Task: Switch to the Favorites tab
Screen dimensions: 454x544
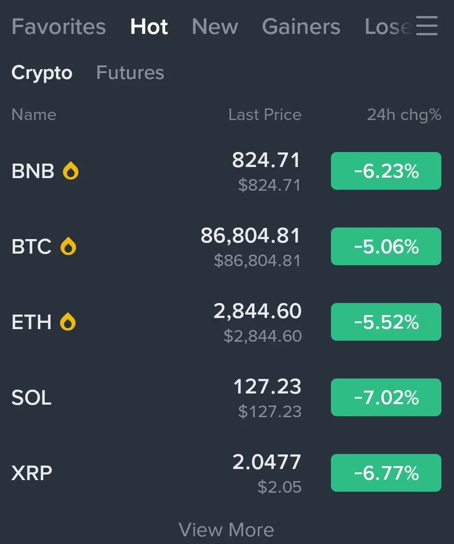Action: (59, 27)
